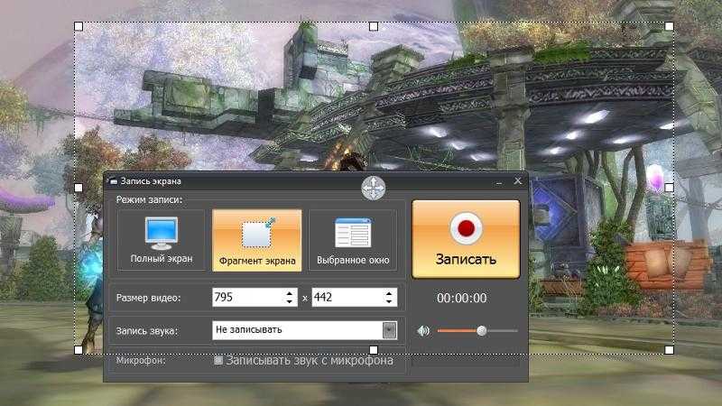Select Полный экран recording mode

tap(162, 240)
